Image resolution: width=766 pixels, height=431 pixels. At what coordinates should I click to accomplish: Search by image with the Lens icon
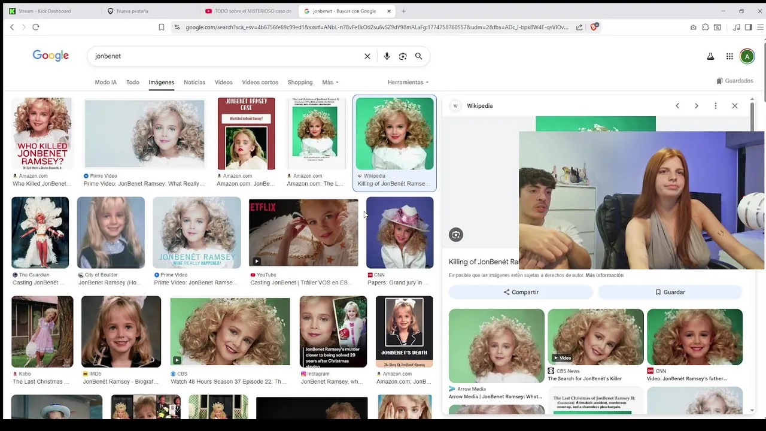pyautogui.click(x=403, y=56)
